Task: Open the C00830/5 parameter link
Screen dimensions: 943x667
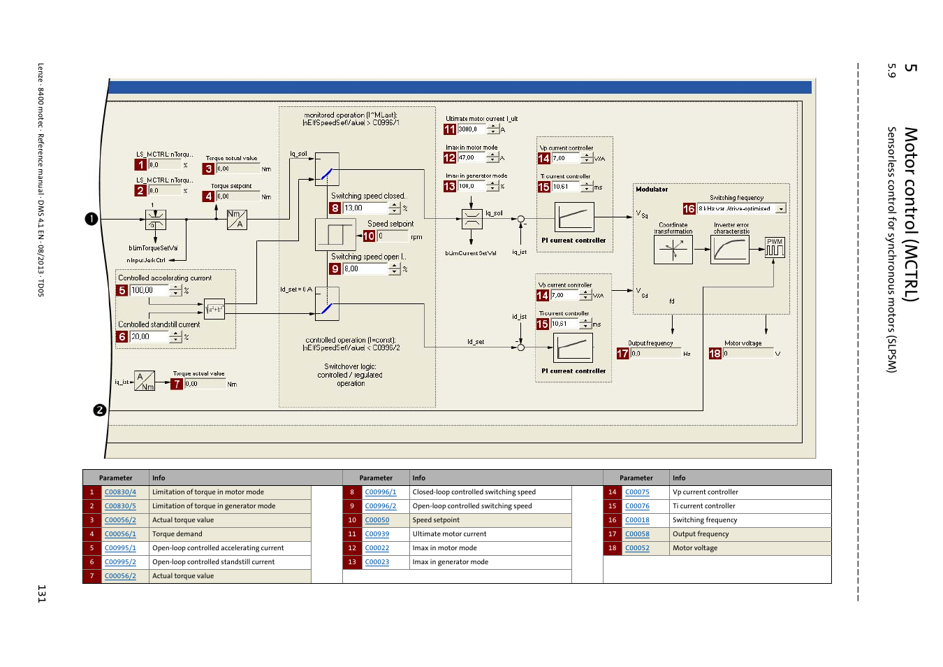Action: [120, 506]
